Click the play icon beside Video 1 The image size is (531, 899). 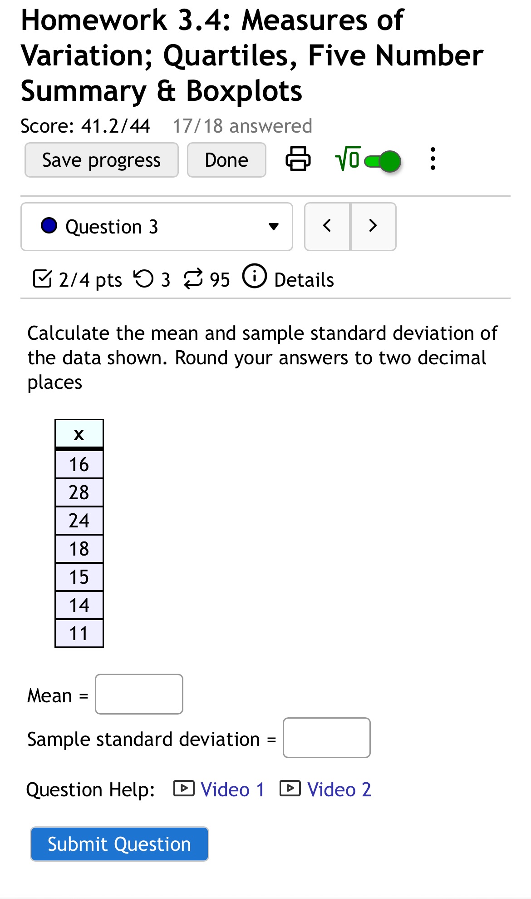coord(184,789)
